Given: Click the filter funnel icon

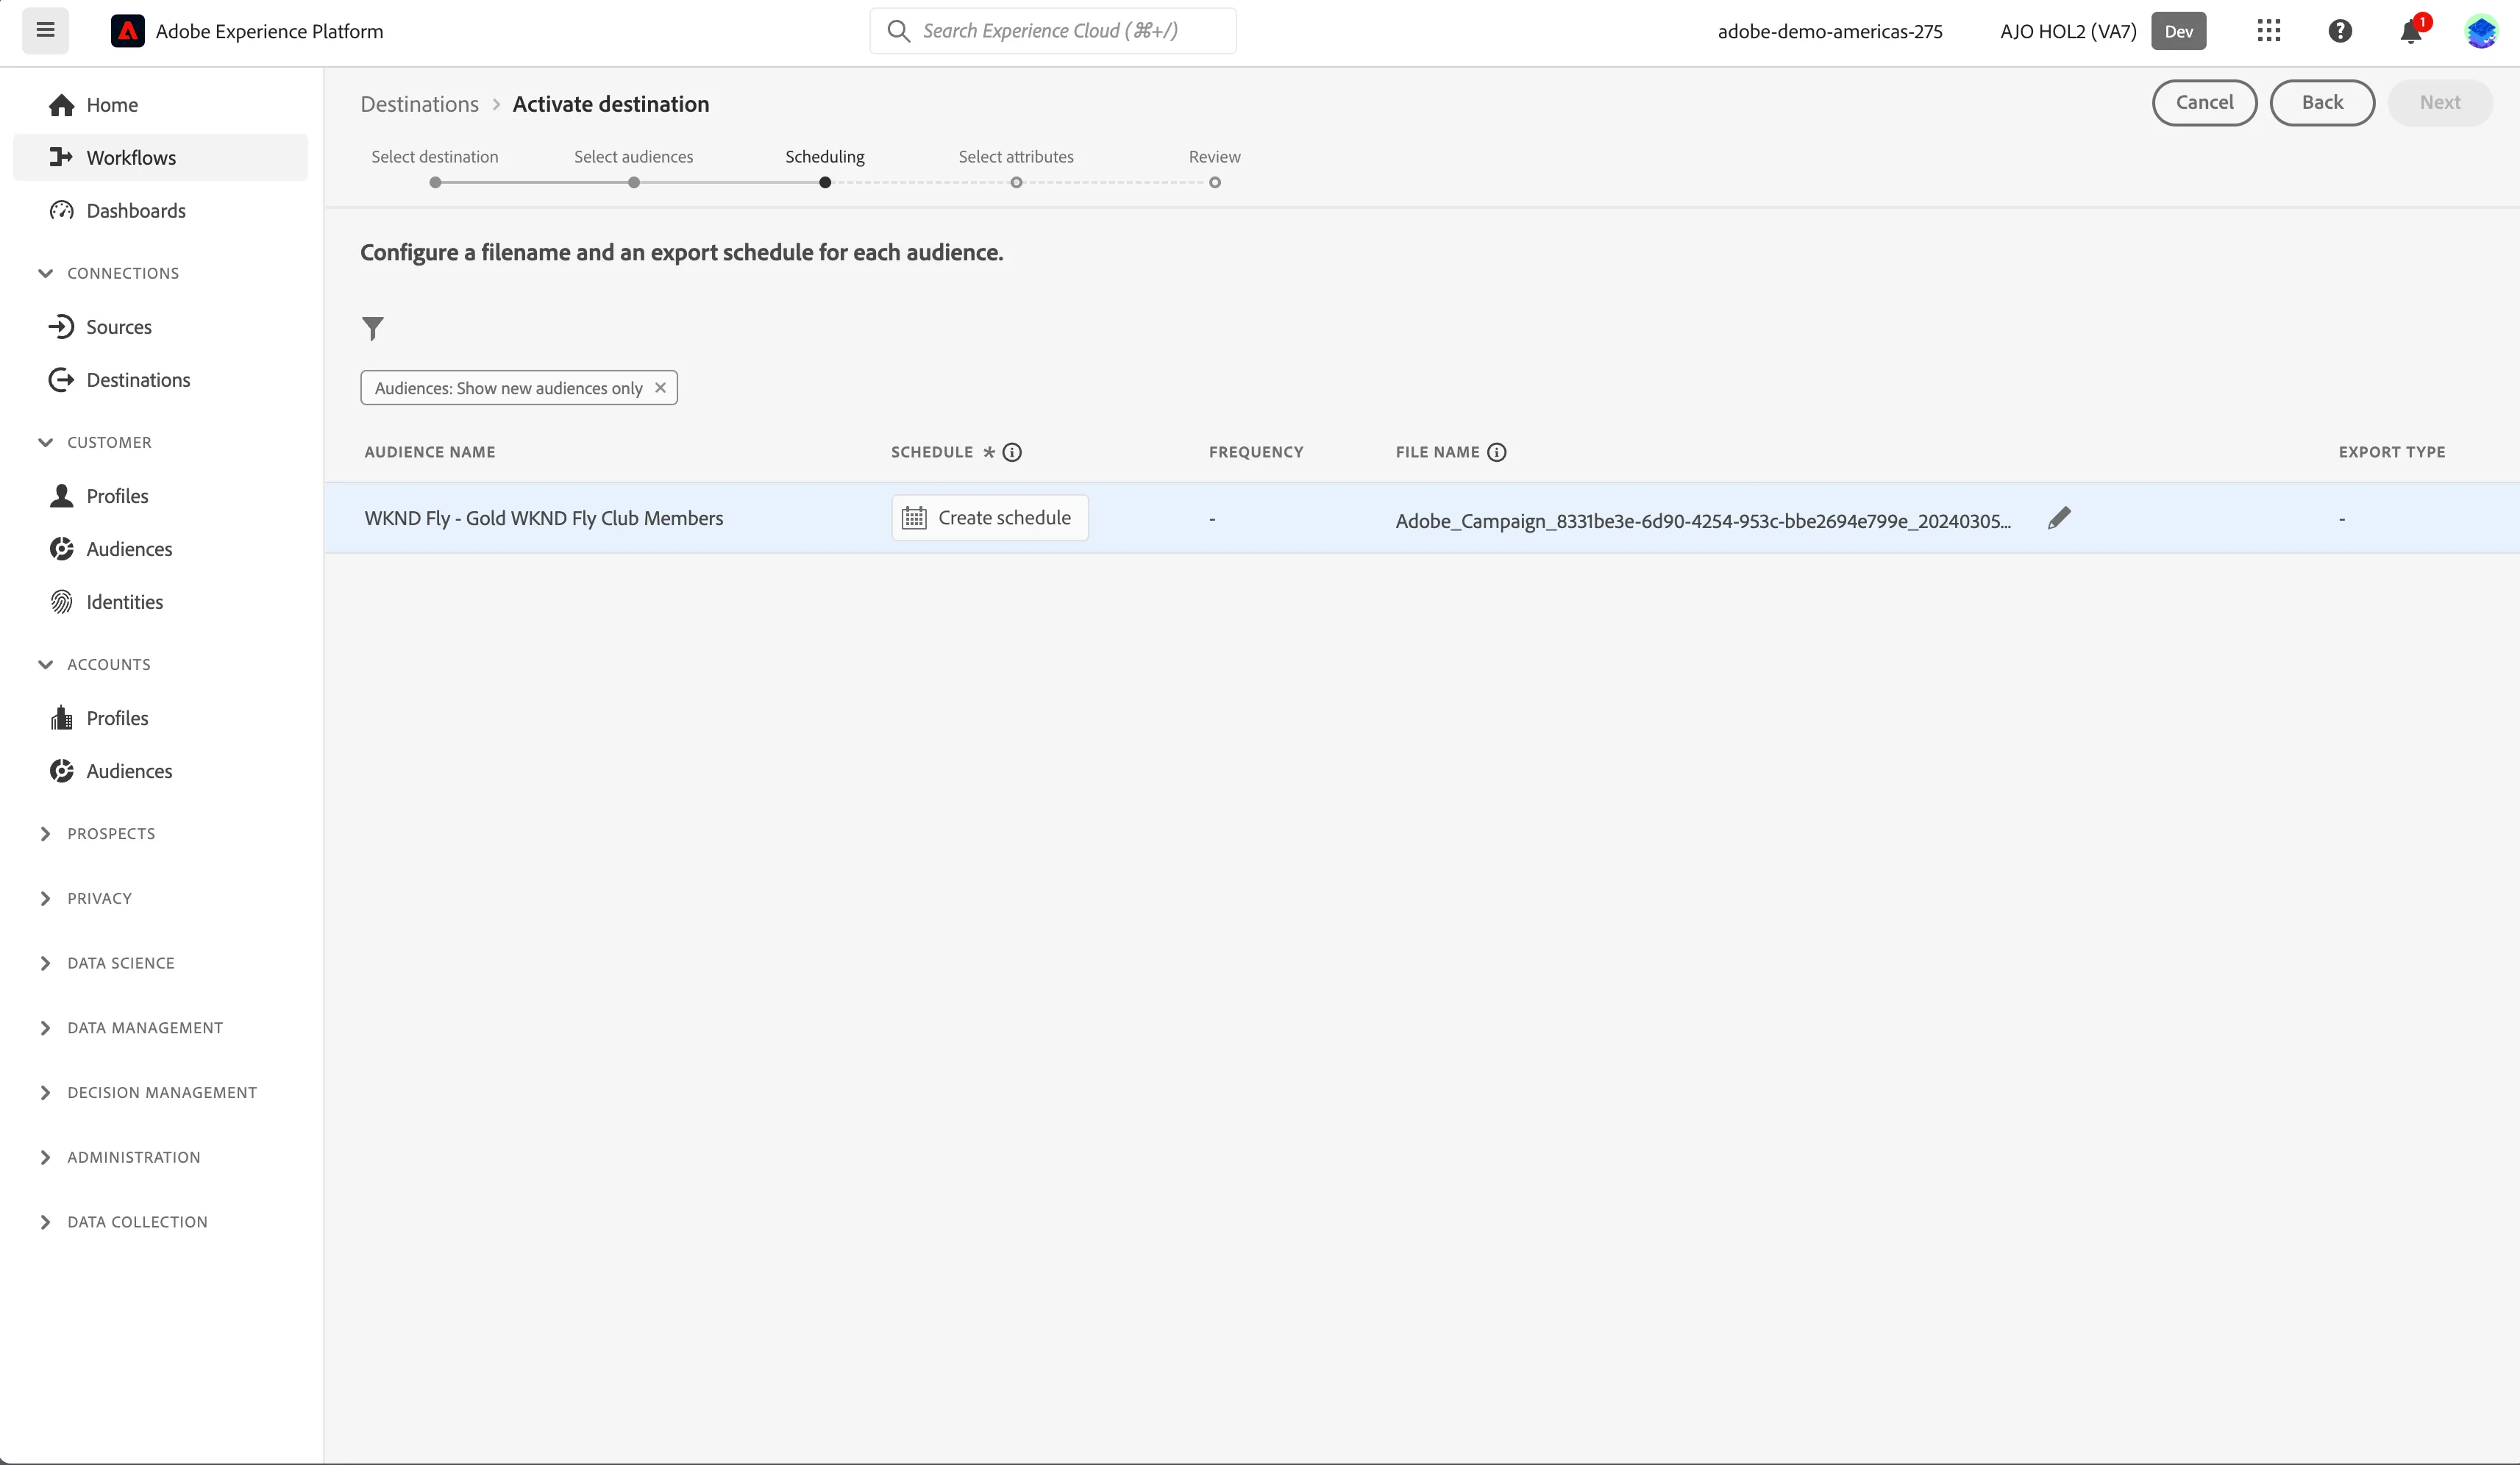Looking at the screenshot, I should [x=372, y=328].
